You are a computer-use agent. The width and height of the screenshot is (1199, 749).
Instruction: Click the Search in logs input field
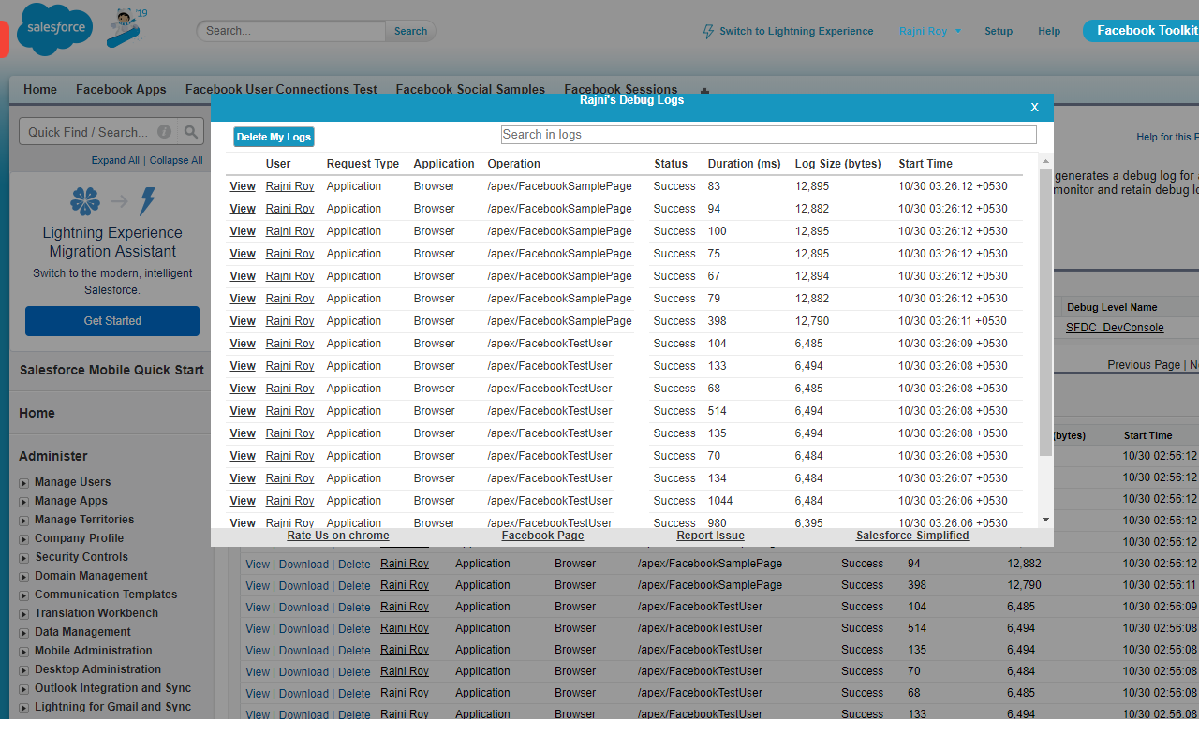coord(768,134)
